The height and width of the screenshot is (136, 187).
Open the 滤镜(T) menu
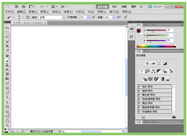click(68, 12)
